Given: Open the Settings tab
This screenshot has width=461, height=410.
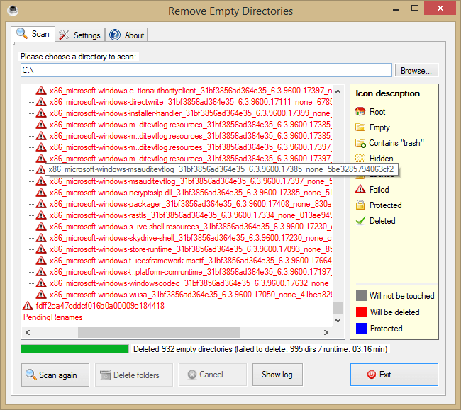Looking at the screenshot, I should (79, 35).
